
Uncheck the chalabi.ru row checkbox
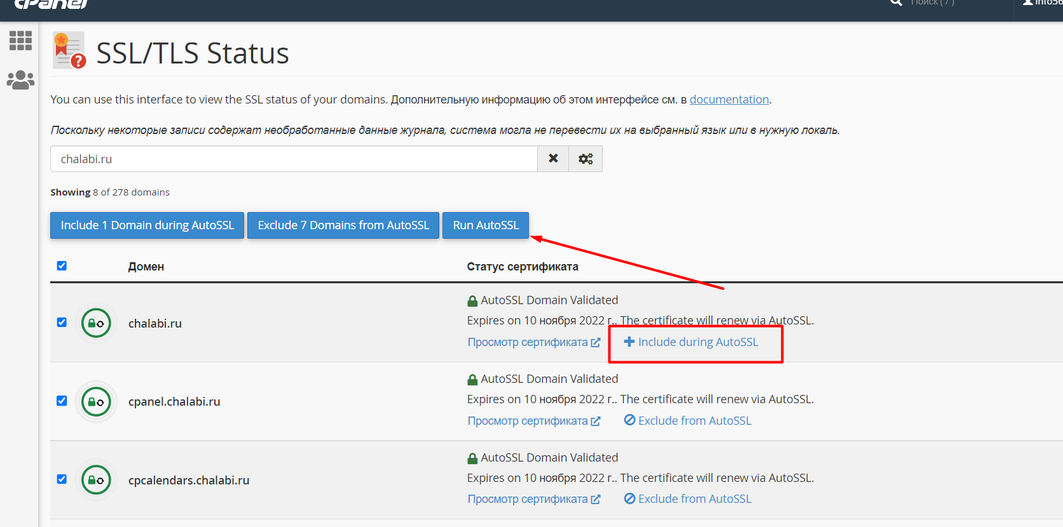(62, 322)
